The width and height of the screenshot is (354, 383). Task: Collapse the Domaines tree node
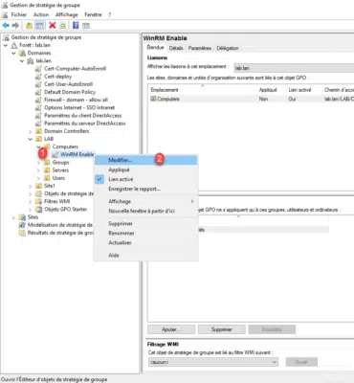click(13, 53)
